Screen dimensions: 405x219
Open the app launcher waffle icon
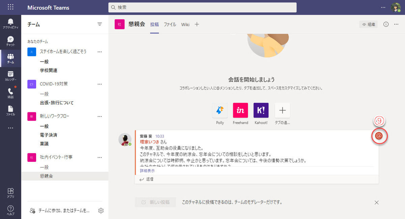point(10,7)
